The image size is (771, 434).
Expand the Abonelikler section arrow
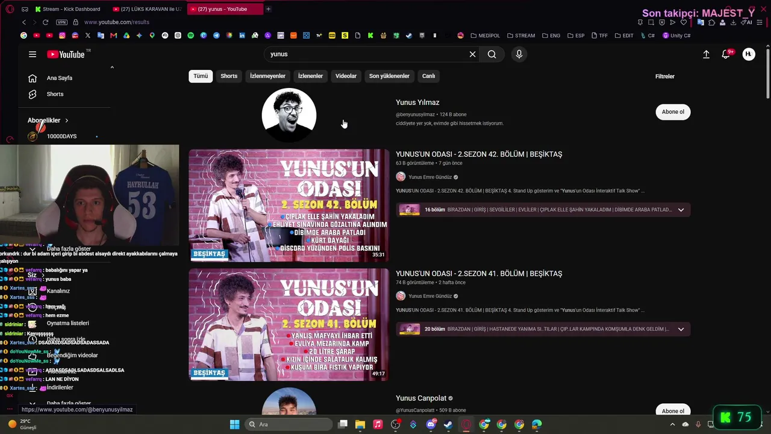pyautogui.click(x=66, y=121)
